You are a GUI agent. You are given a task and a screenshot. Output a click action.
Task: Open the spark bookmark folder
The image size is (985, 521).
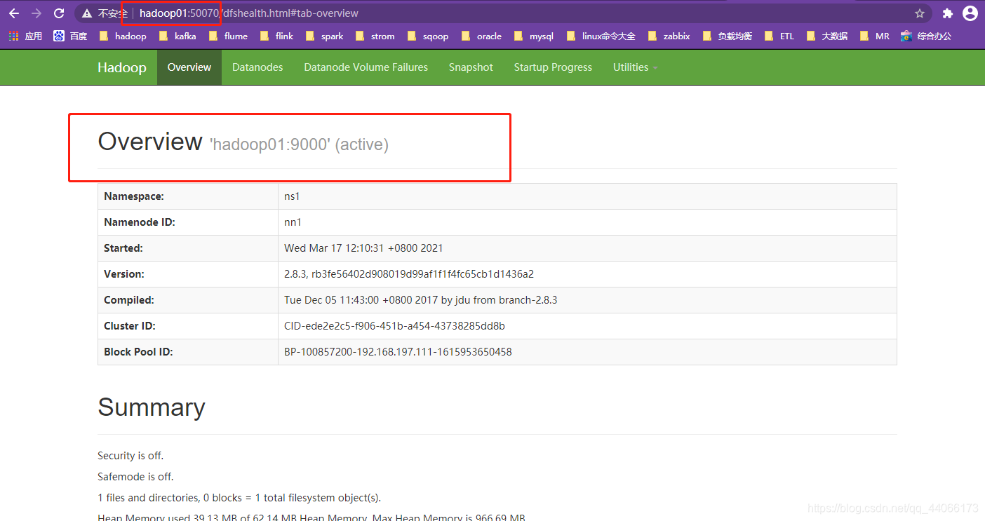tap(325, 36)
